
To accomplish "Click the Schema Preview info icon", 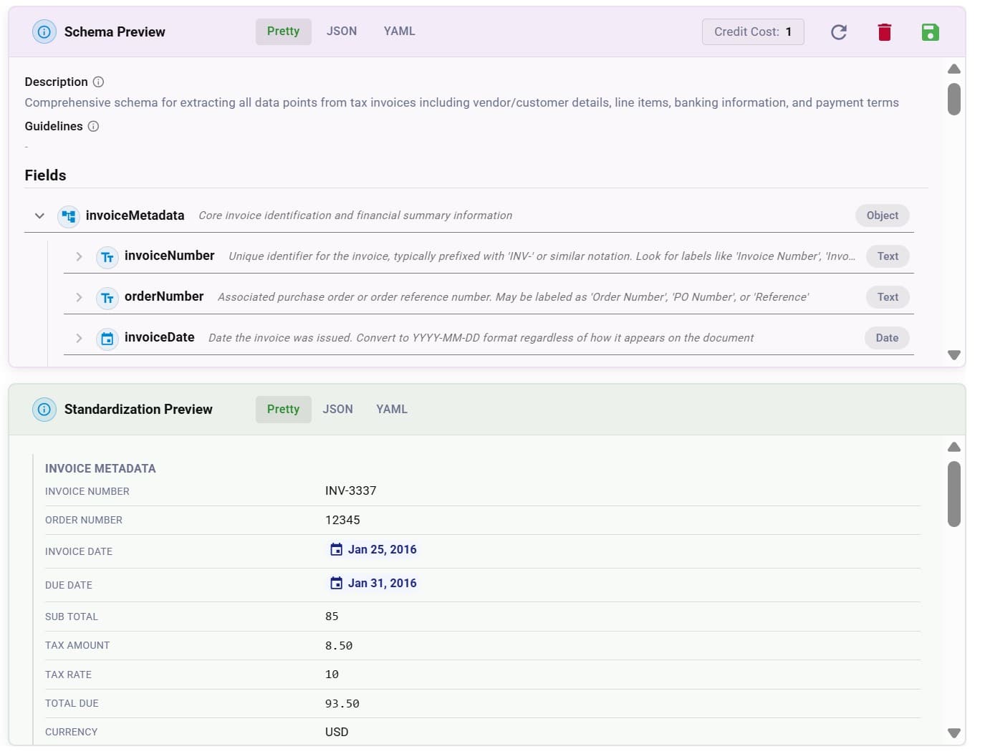I will 44,32.
